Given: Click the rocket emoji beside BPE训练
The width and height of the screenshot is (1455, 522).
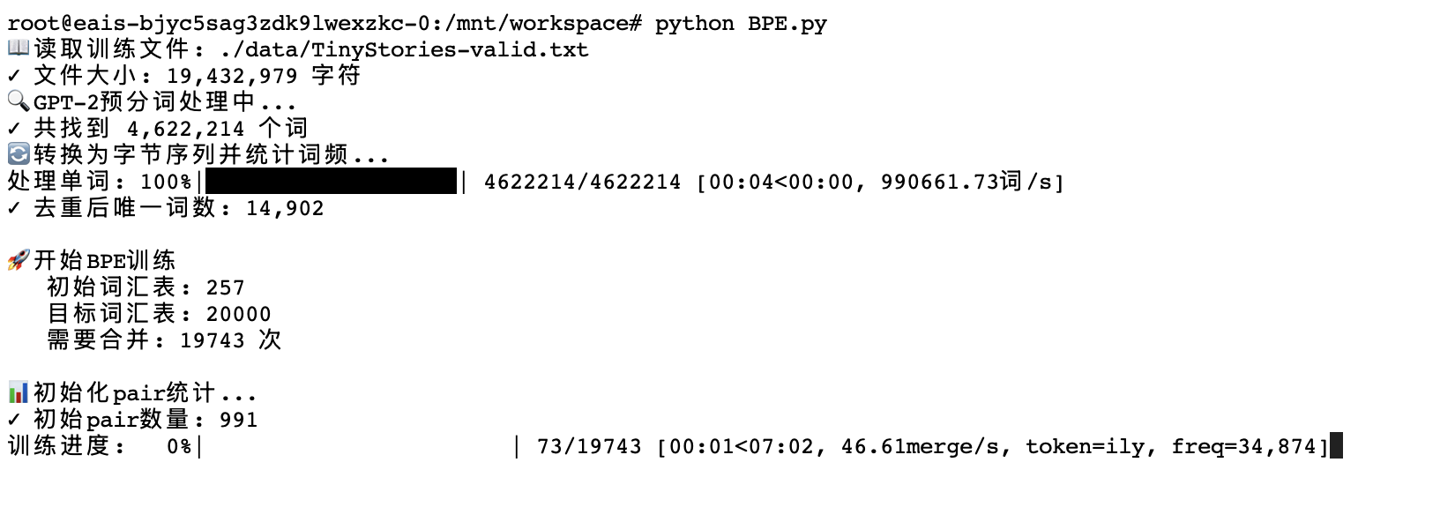Looking at the screenshot, I should [18, 260].
